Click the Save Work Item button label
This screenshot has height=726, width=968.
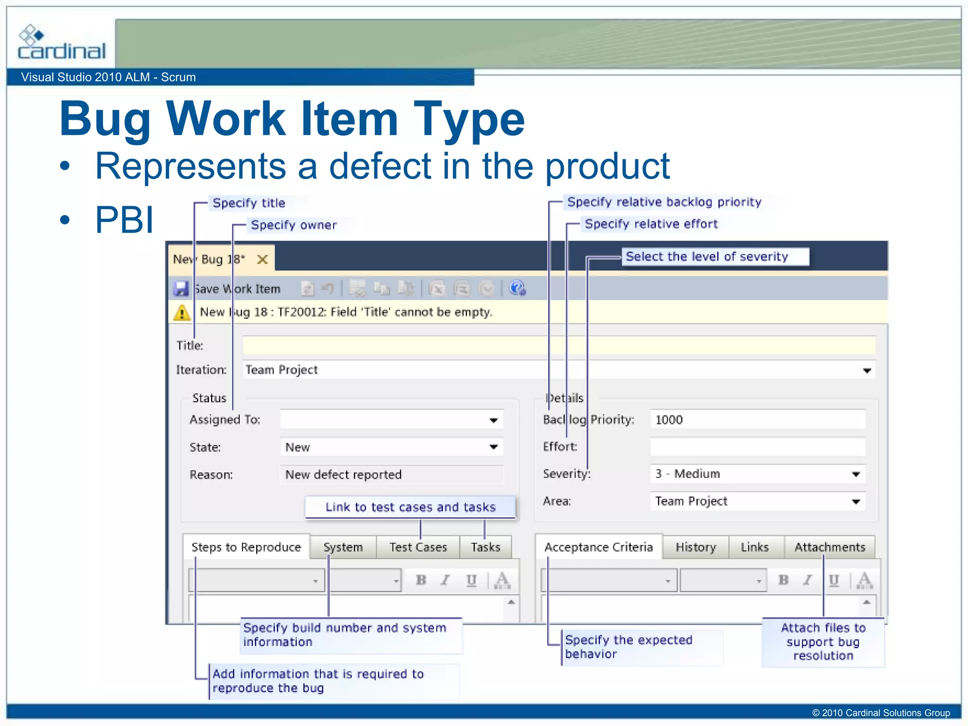[238, 289]
